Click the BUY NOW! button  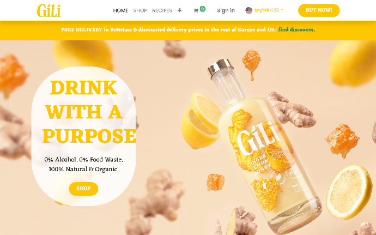click(x=319, y=10)
